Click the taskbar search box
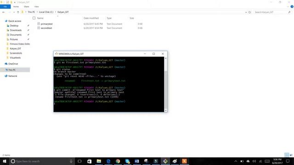294x165 pixels. point(42,161)
